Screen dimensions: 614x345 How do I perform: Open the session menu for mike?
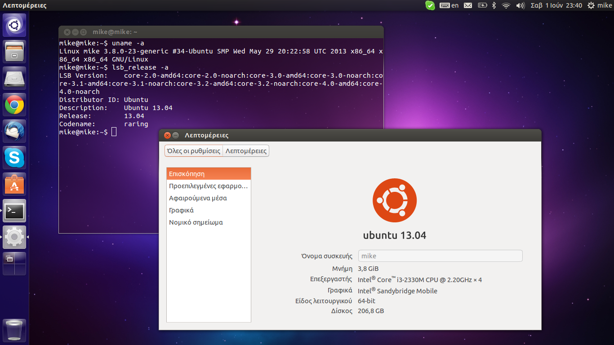tap(599, 5)
